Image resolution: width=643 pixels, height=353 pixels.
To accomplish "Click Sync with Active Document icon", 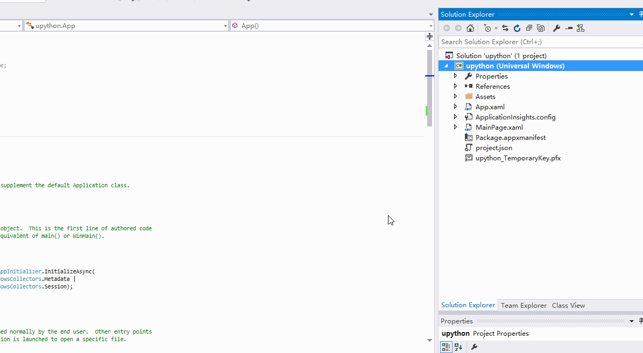I will (505, 29).
